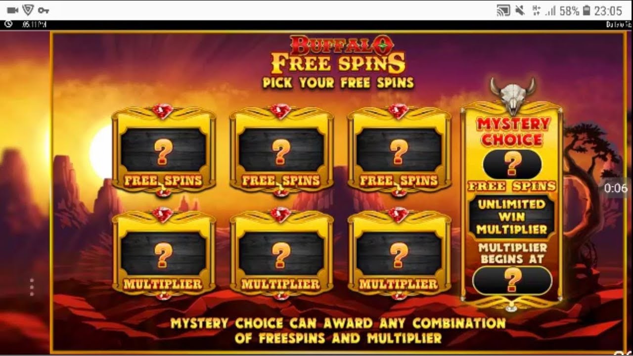Click the Buffalo Free Spins logo

tap(339, 55)
